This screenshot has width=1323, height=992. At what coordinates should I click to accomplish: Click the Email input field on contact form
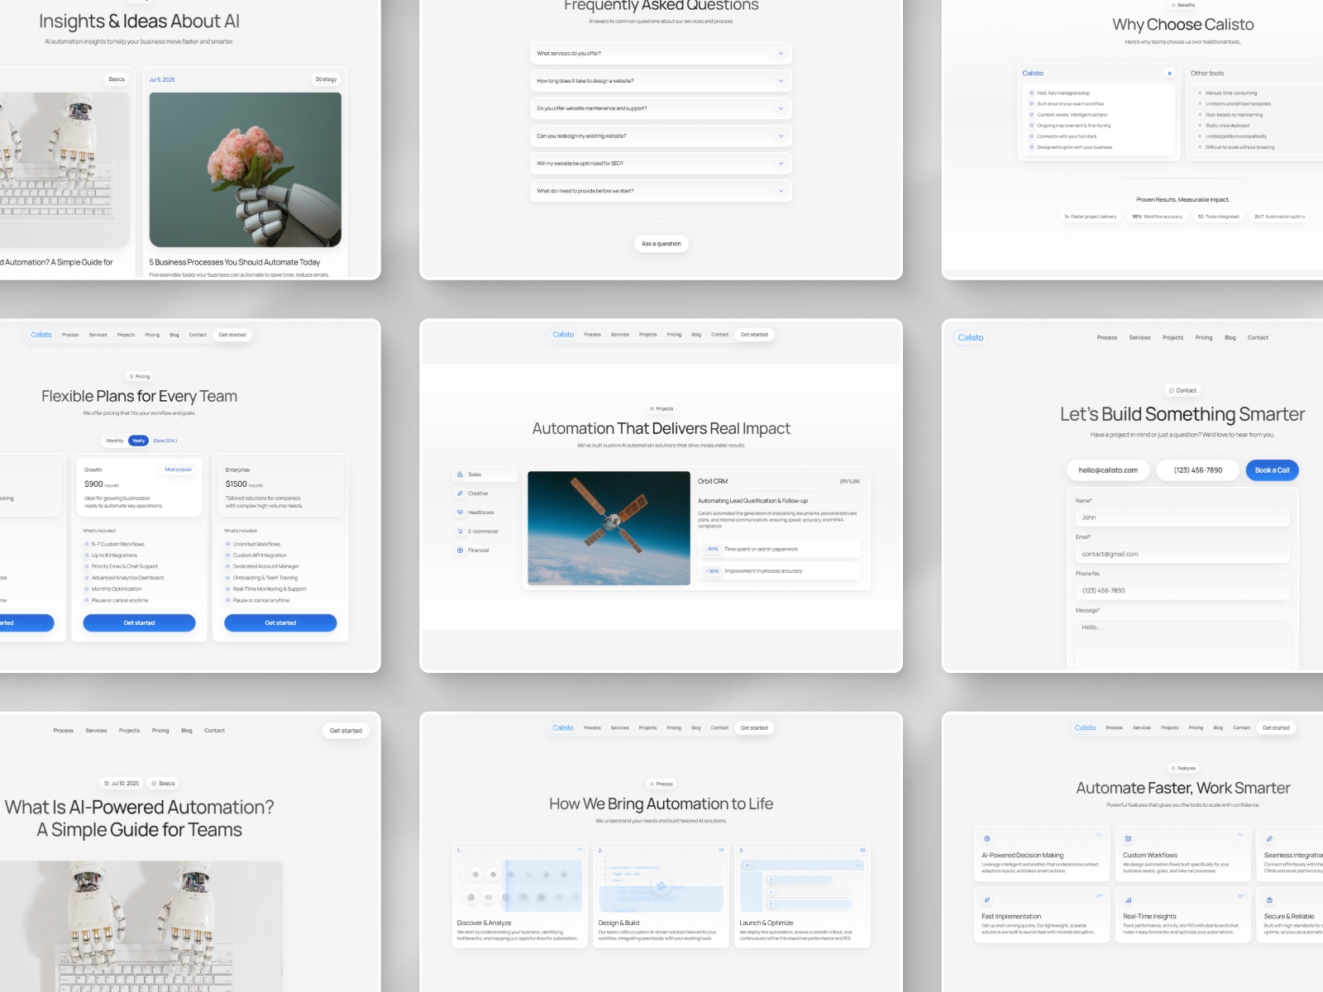1182,555
